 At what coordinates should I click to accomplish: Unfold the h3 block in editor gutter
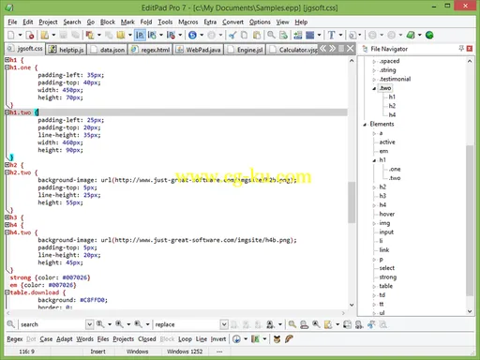pos(7,217)
